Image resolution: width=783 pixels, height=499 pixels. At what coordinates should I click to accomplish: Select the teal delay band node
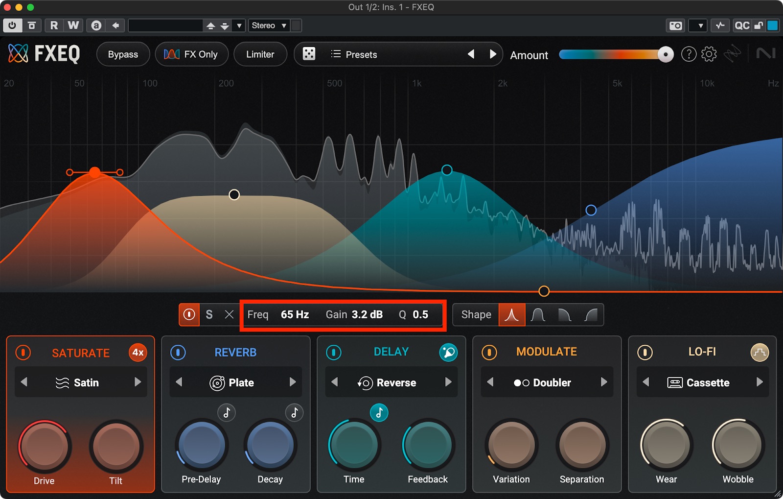pyautogui.click(x=447, y=170)
